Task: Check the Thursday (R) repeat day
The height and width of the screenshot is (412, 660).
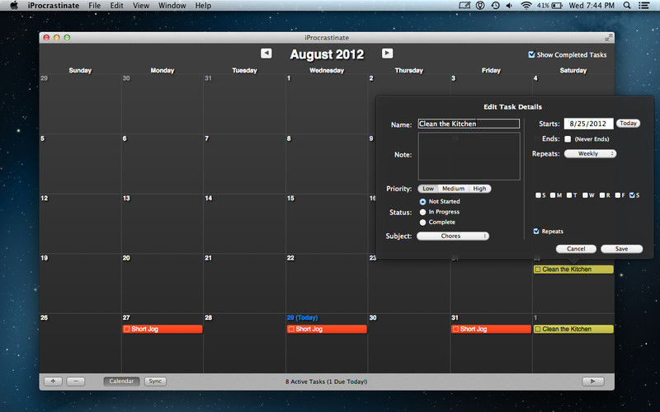Action: (602, 195)
